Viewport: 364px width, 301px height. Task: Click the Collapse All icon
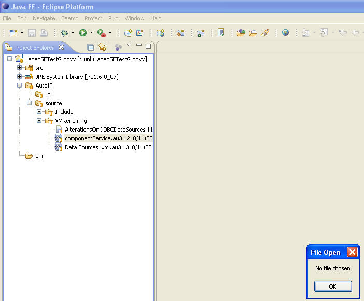[x=91, y=47]
